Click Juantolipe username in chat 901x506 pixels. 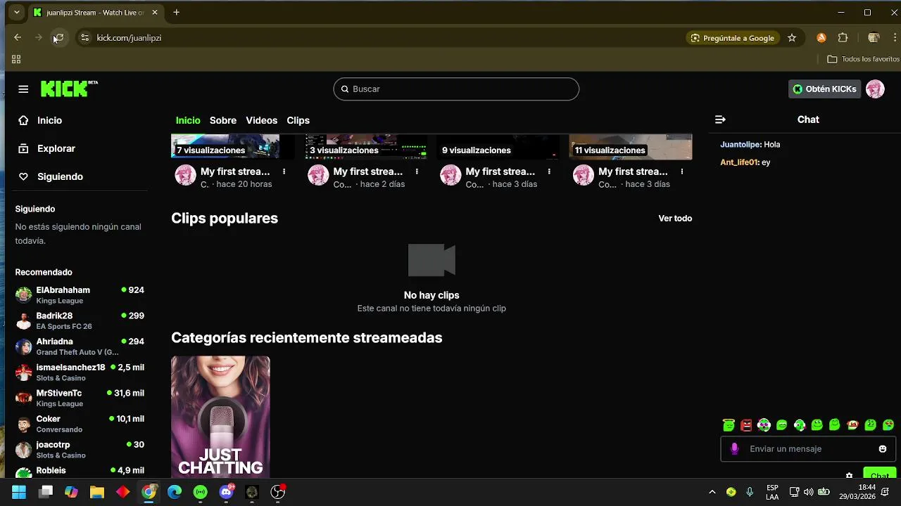click(x=740, y=144)
